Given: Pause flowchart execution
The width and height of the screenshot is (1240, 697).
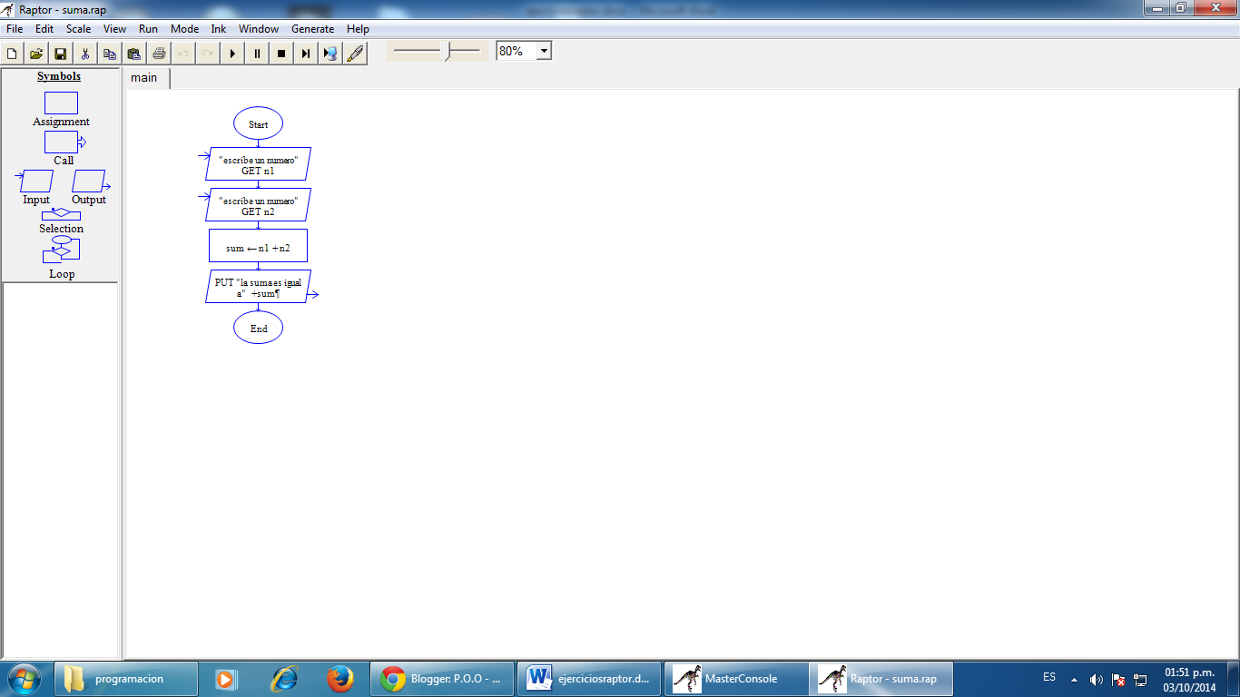Looking at the screenshot, I should (x=257, y=54).
